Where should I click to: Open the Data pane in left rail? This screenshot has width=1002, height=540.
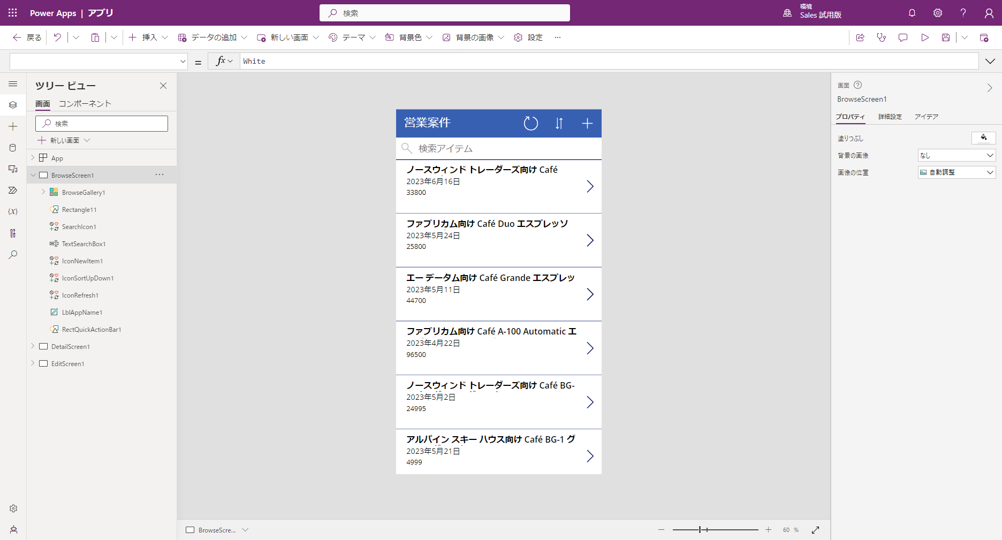13,148
